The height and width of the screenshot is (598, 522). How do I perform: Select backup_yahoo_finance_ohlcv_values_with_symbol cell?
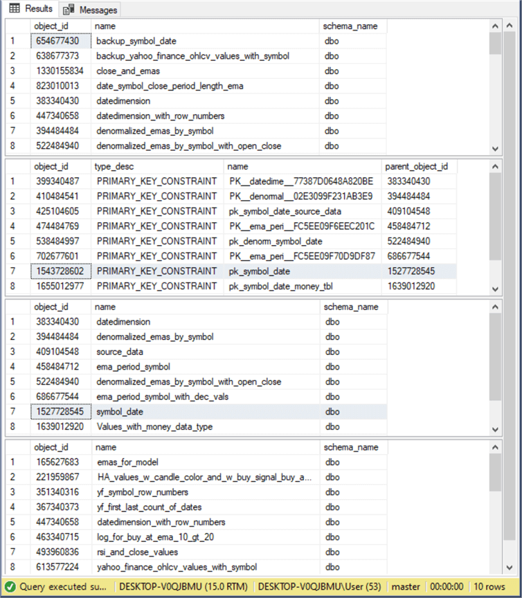[x=206, y=56]
